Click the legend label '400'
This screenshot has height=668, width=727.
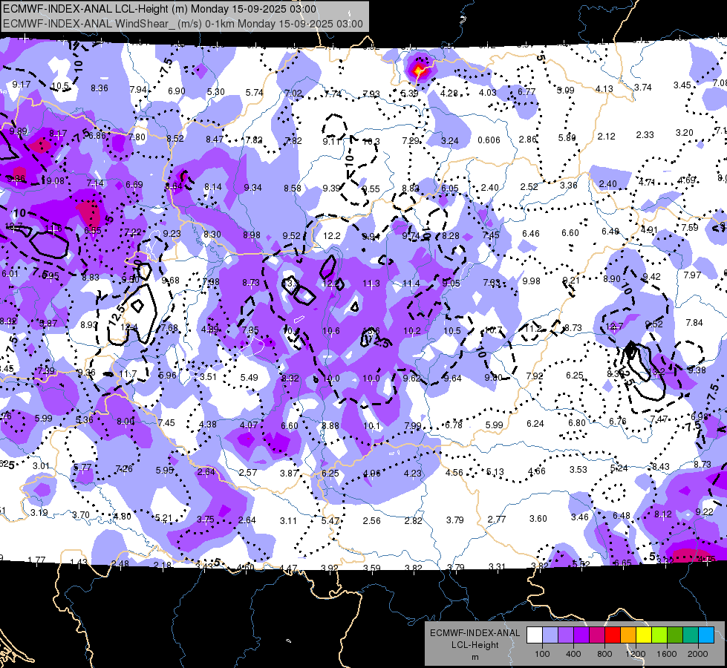click(573, 654)
